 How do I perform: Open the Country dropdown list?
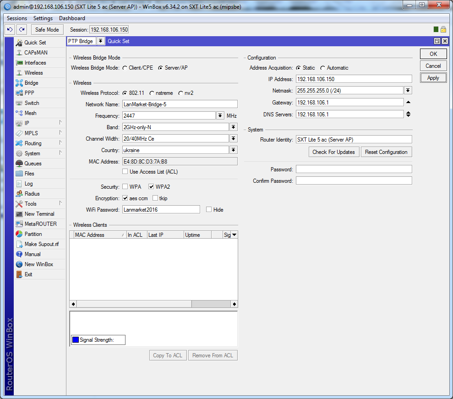pos(233,150)
